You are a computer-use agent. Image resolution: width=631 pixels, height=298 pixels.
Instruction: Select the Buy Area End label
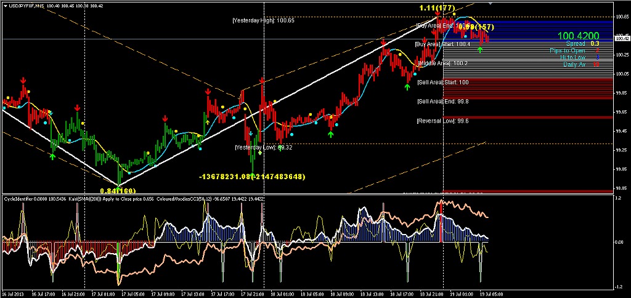point(442,25)
